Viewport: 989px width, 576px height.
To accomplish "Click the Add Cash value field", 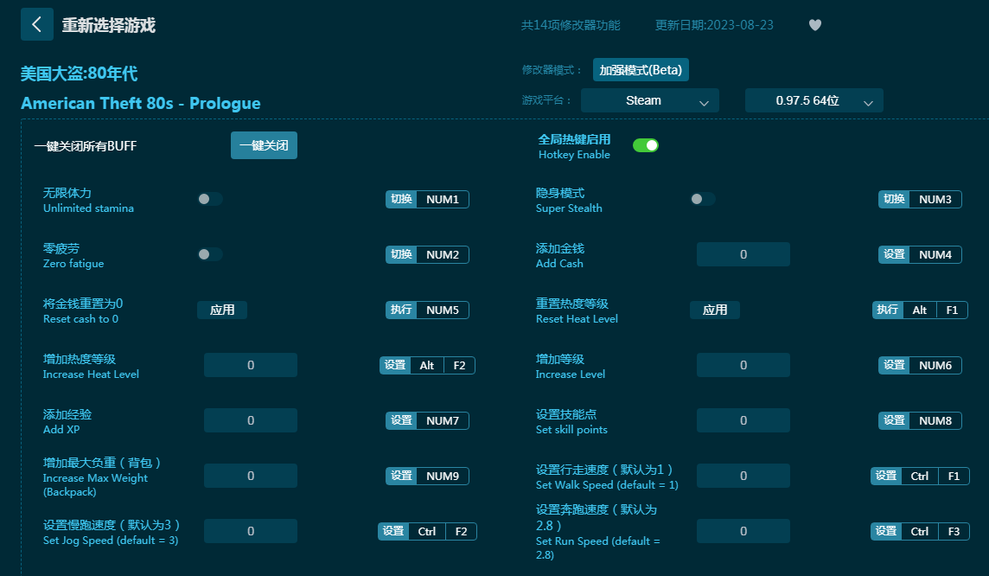I will tap(743, 254).
